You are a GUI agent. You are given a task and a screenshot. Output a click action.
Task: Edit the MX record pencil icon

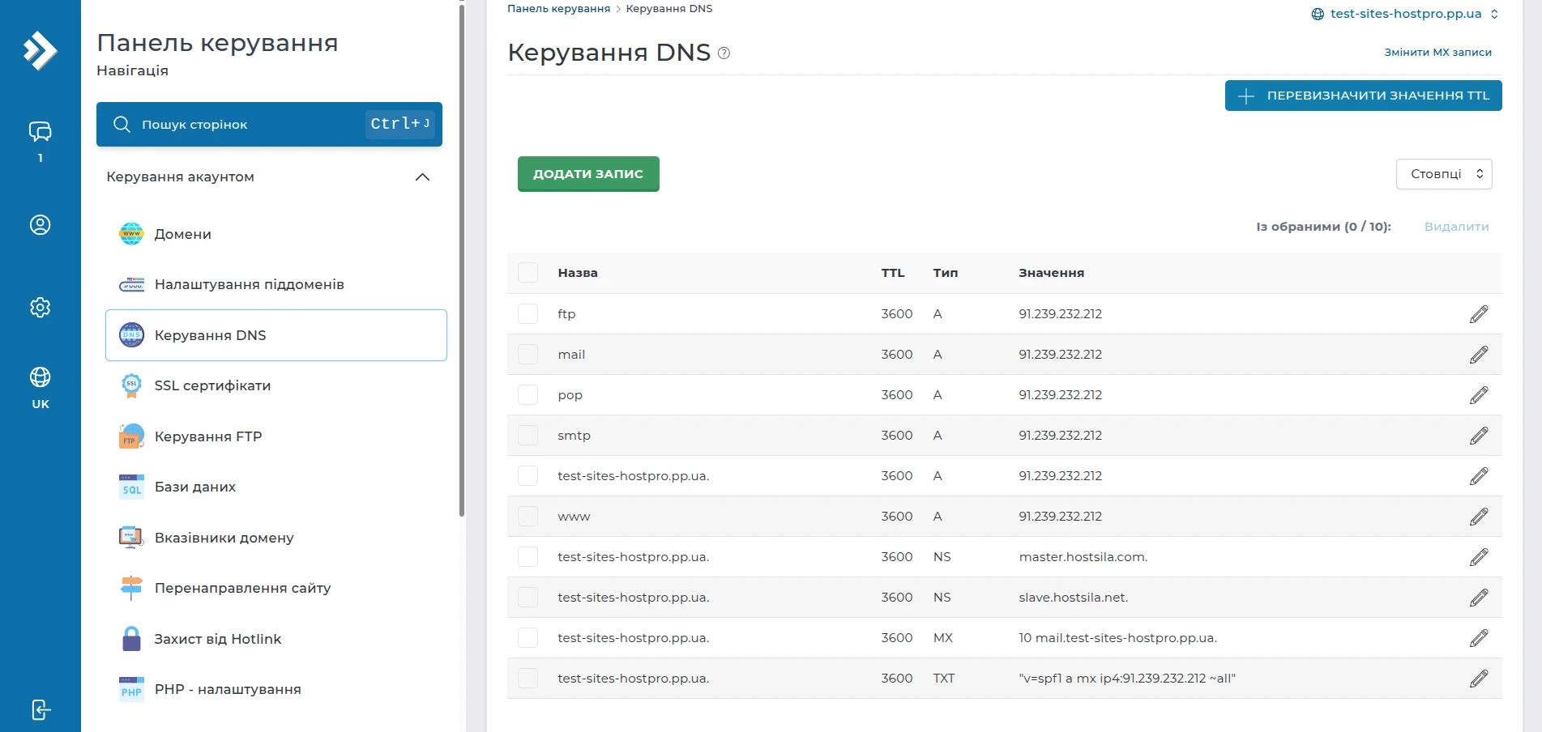coord(1479,638)
